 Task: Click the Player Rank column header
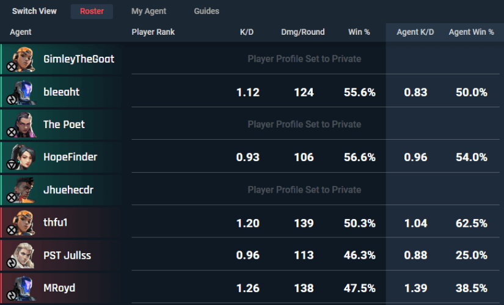(x=153, y=32)
